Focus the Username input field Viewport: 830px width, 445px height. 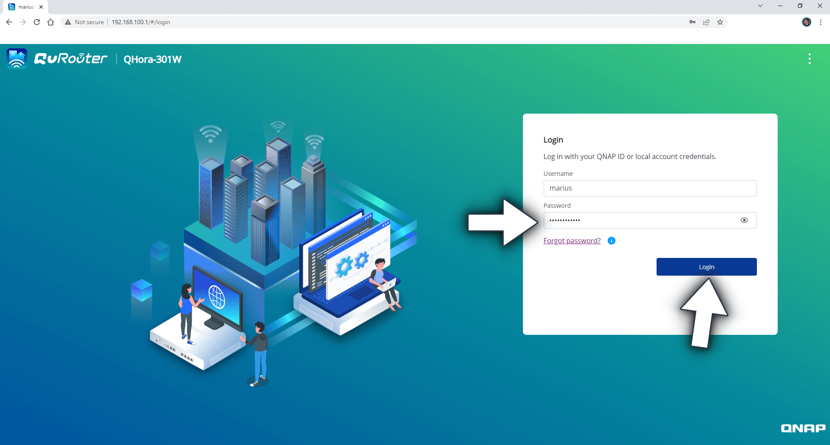[650, 188]
